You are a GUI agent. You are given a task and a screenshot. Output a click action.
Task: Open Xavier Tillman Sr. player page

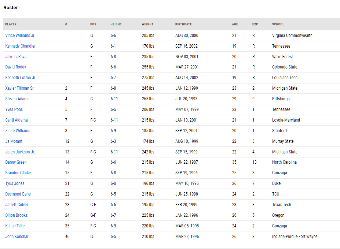point(20,88)
